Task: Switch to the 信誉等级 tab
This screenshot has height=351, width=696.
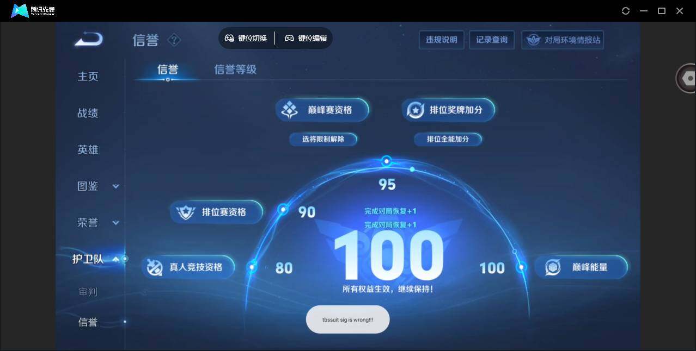Action: pos(235,70)
